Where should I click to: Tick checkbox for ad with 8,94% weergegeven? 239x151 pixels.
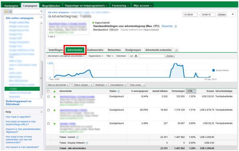point(49,97)
